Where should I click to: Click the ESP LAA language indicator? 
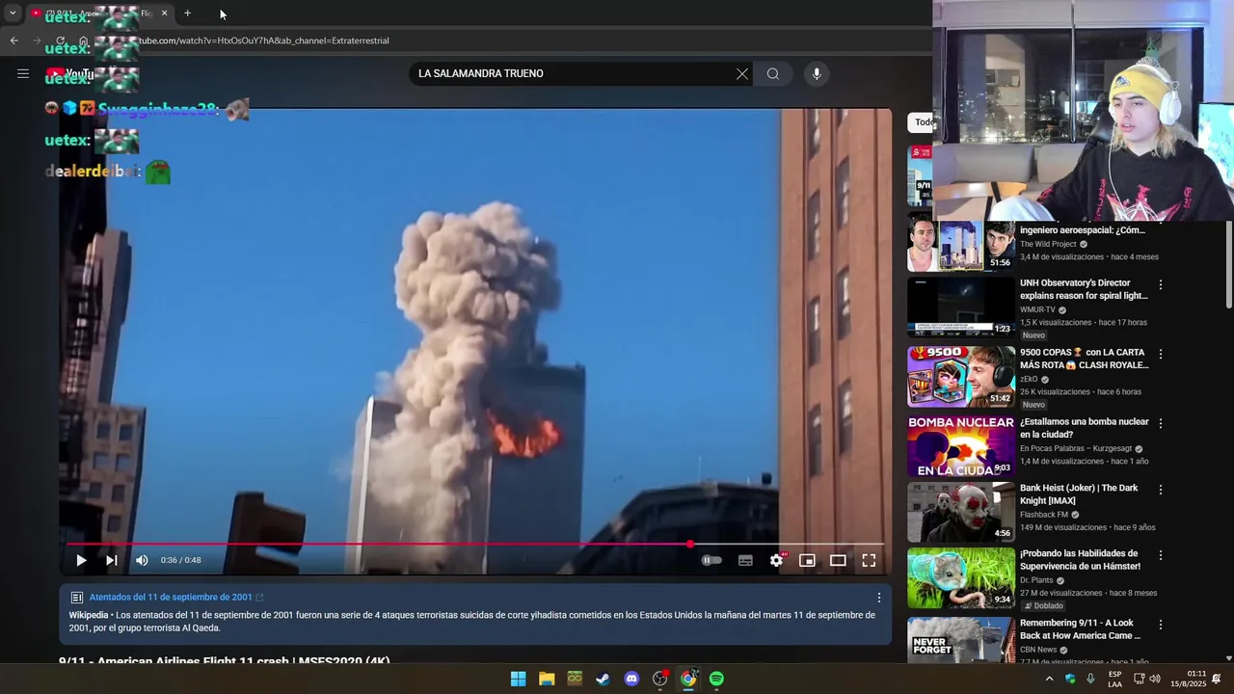[1114, 679]
